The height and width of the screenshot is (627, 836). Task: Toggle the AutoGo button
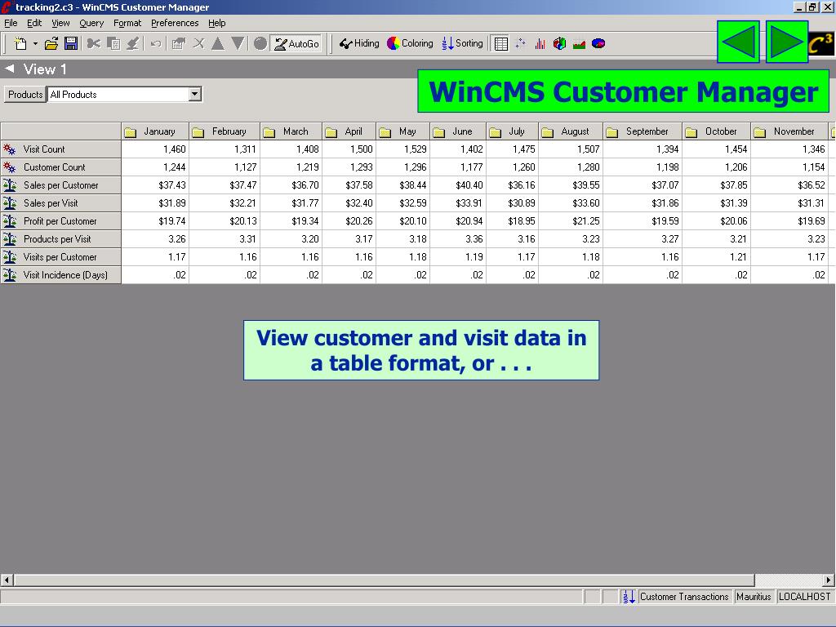[297, 44]
